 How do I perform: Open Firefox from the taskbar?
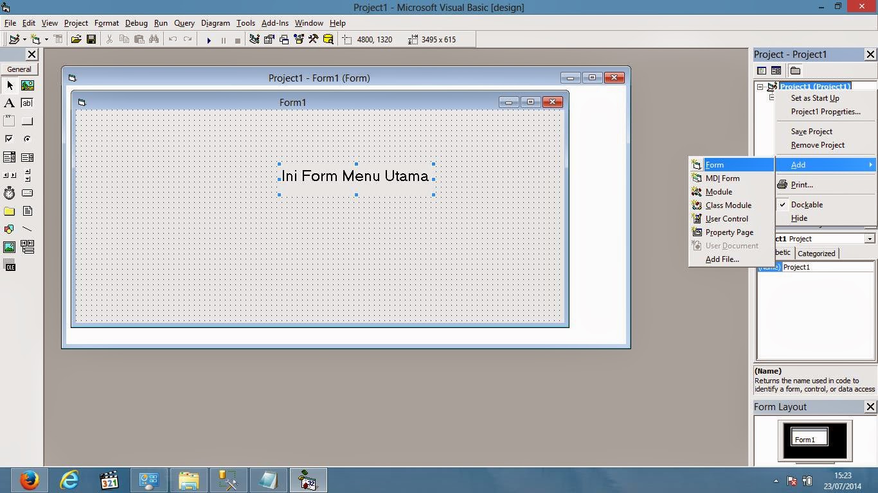(29, 480)
